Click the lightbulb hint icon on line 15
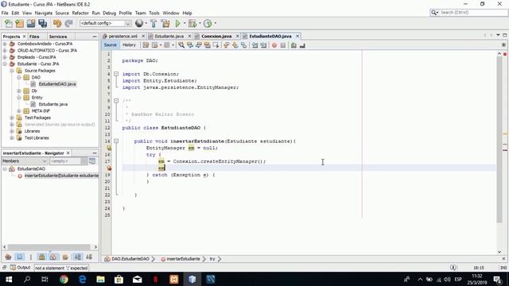 (x=109, y=148)
